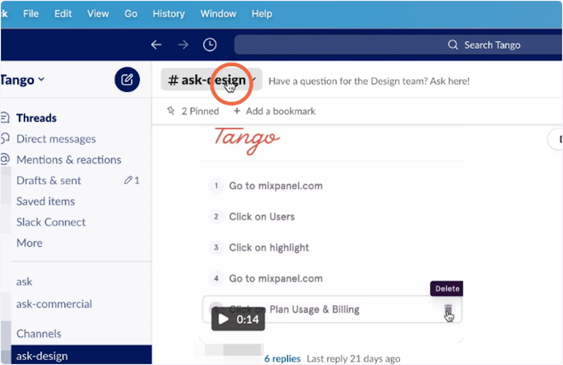
Task: Expand the Tango workspace menu
Action: pos(23,80)
